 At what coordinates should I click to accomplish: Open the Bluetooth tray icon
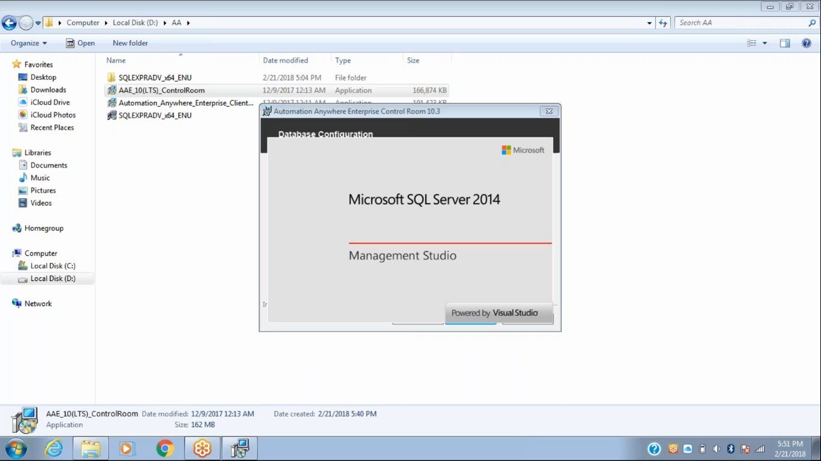731,449
